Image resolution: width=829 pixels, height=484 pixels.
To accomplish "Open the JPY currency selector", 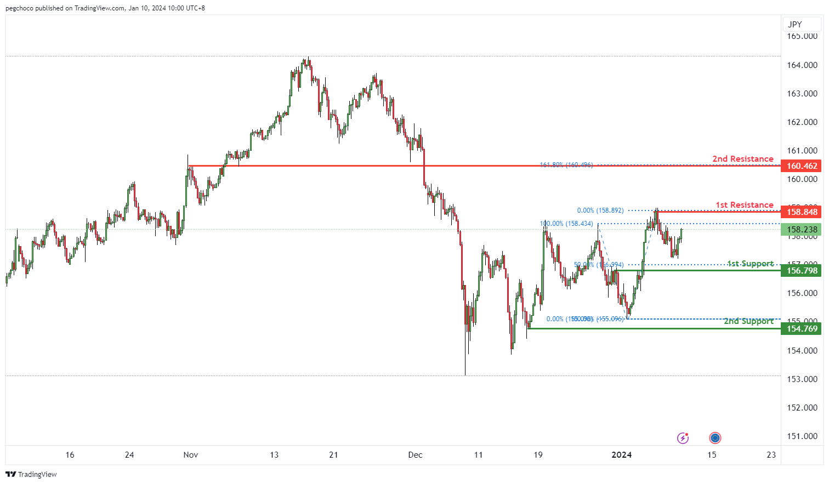I will click(795, 24).
